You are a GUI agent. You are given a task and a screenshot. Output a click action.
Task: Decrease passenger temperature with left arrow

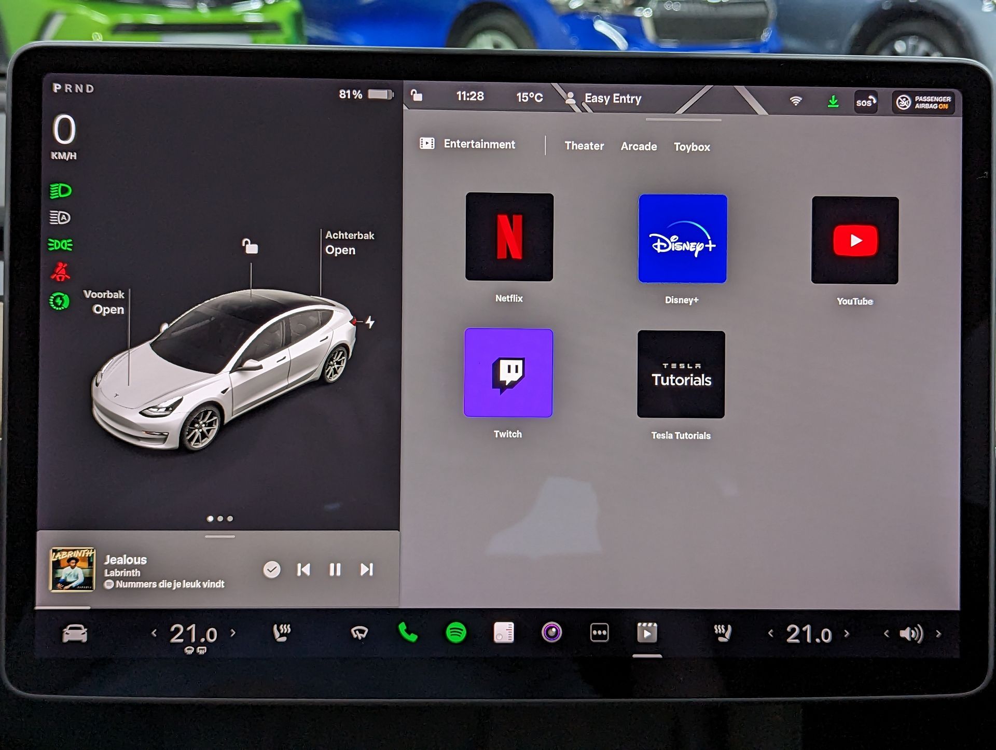click(771, 633)
